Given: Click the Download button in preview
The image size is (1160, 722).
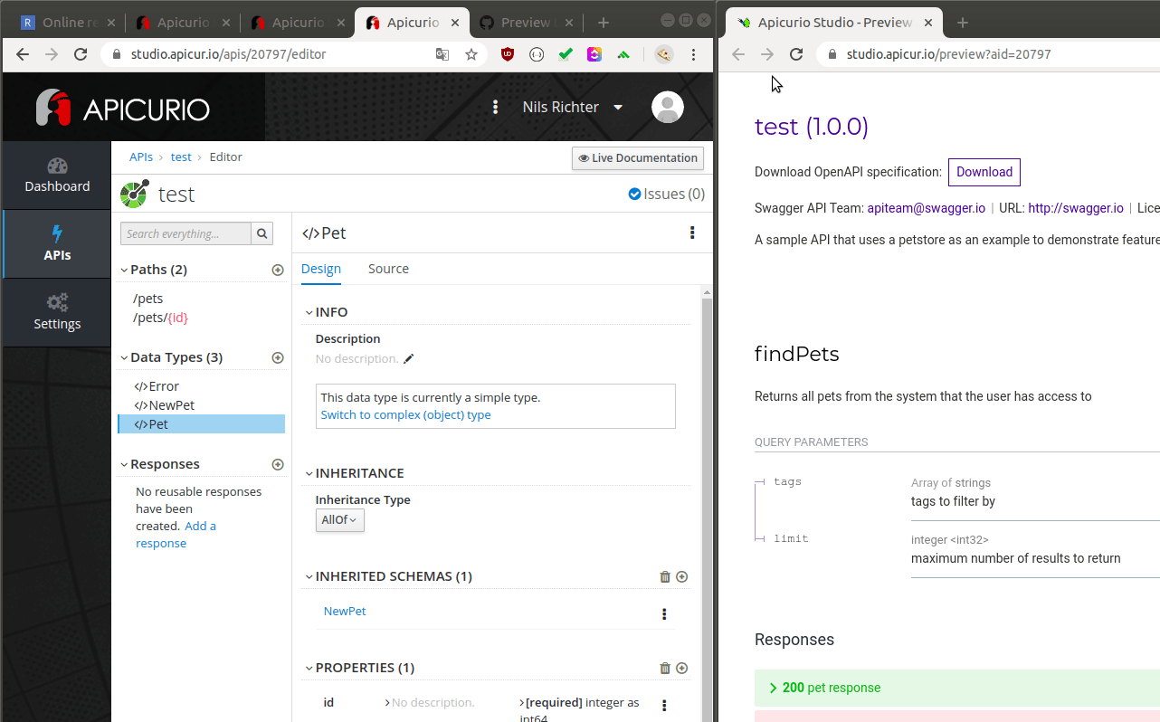Looking at the screenshot, I should (x=984, y=172).
